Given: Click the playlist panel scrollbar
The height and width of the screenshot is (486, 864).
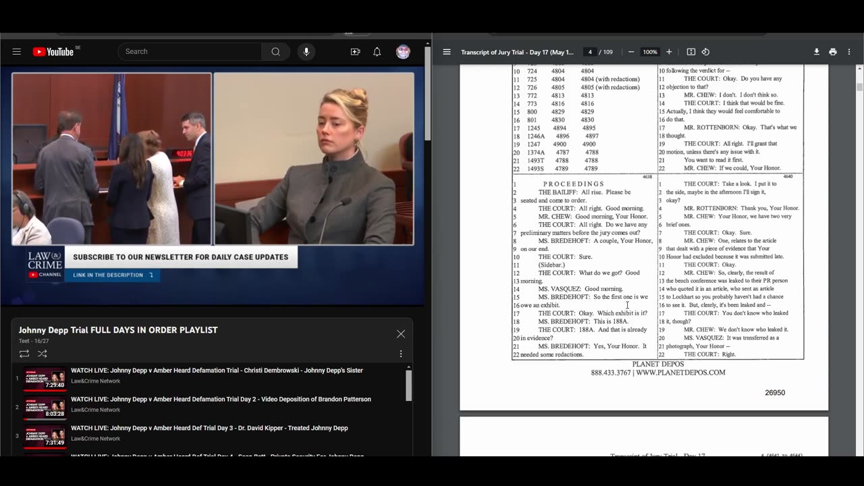Looking at the screenshot, I should [408, 385].
